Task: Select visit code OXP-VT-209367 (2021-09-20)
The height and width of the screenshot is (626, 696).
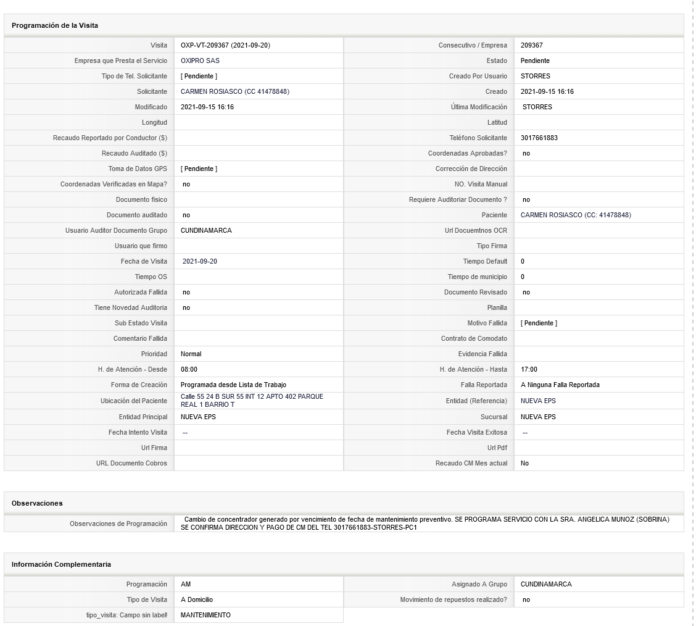Action: [225, 45]
